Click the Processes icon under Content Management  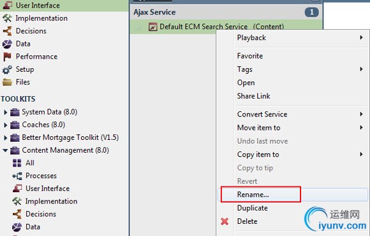tap(17, 176)
